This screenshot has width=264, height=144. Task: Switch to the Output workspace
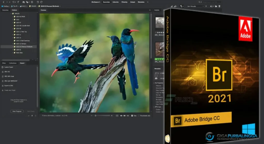(133, 2)
